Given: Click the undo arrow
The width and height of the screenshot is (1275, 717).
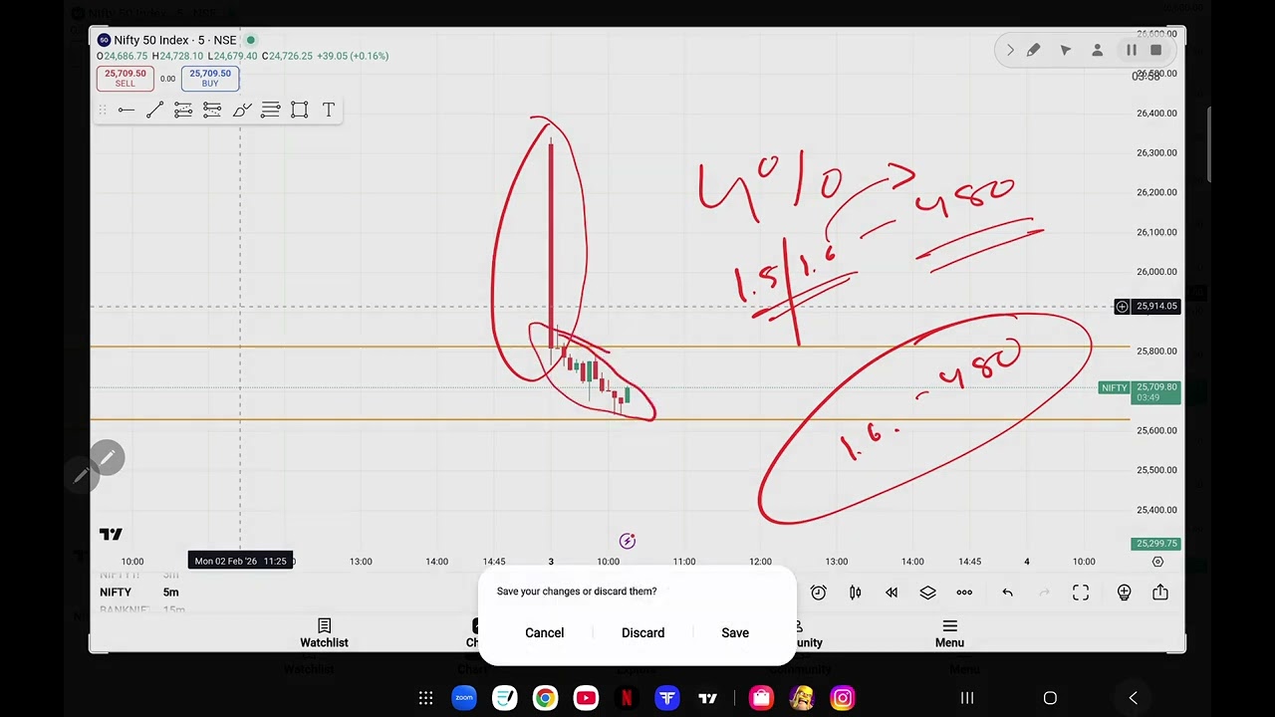Looking at the screenshot, I should tap(1007, 593).
